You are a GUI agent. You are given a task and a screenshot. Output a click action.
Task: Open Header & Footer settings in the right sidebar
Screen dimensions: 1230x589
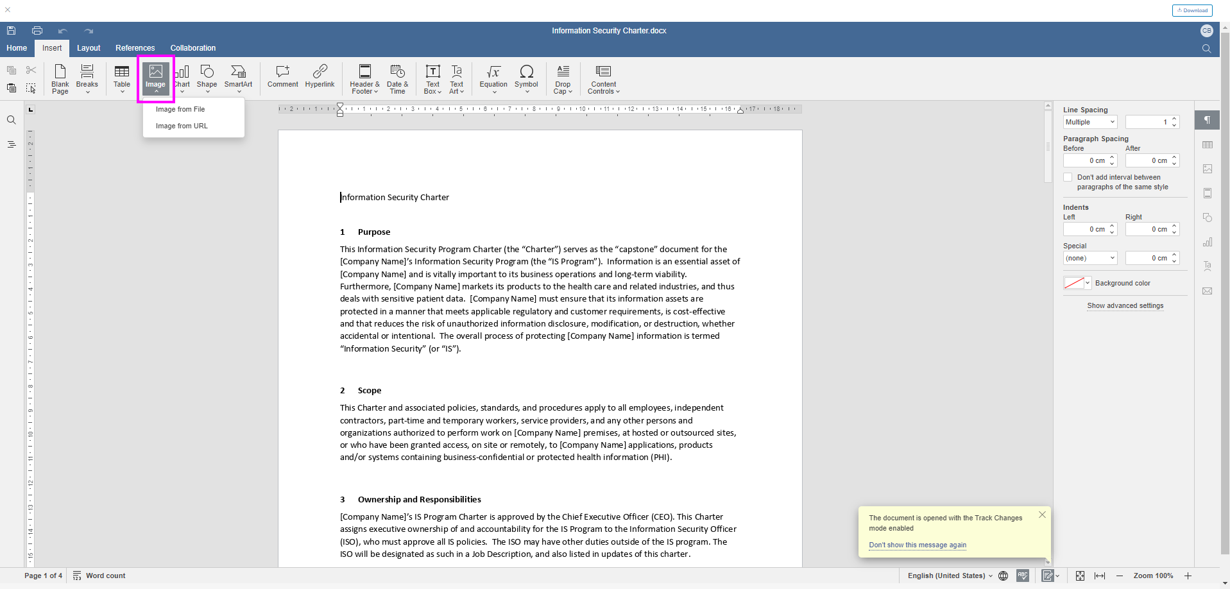point(1207,193)
